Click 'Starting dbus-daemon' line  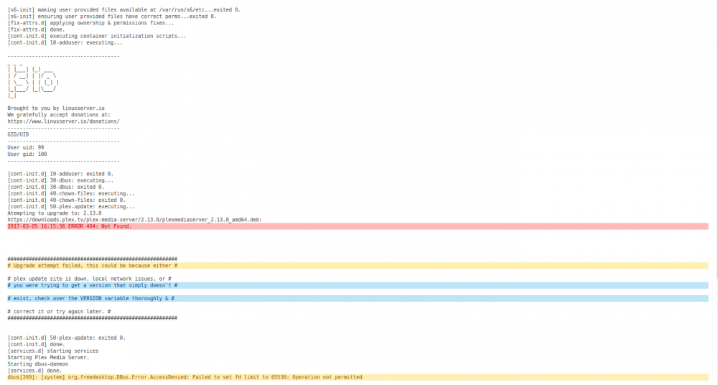coord(37,364)
